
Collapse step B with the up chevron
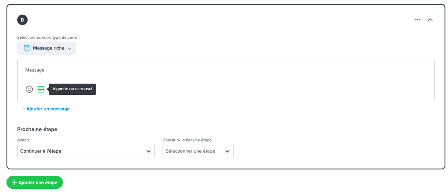430,20
